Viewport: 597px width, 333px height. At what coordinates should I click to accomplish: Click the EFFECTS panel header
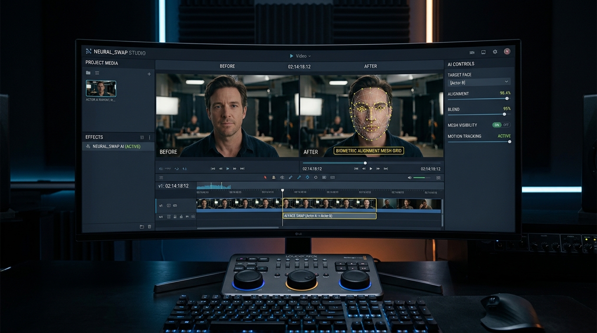94,137
